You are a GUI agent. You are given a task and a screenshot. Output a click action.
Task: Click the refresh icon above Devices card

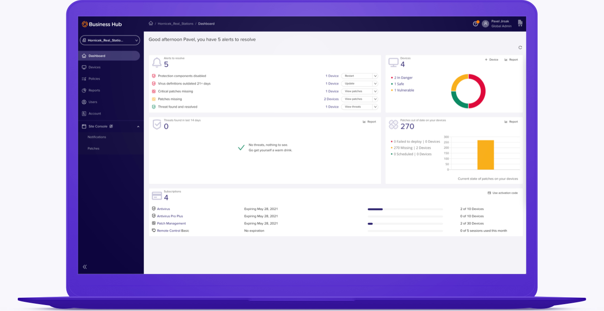(x=520, y=48)
